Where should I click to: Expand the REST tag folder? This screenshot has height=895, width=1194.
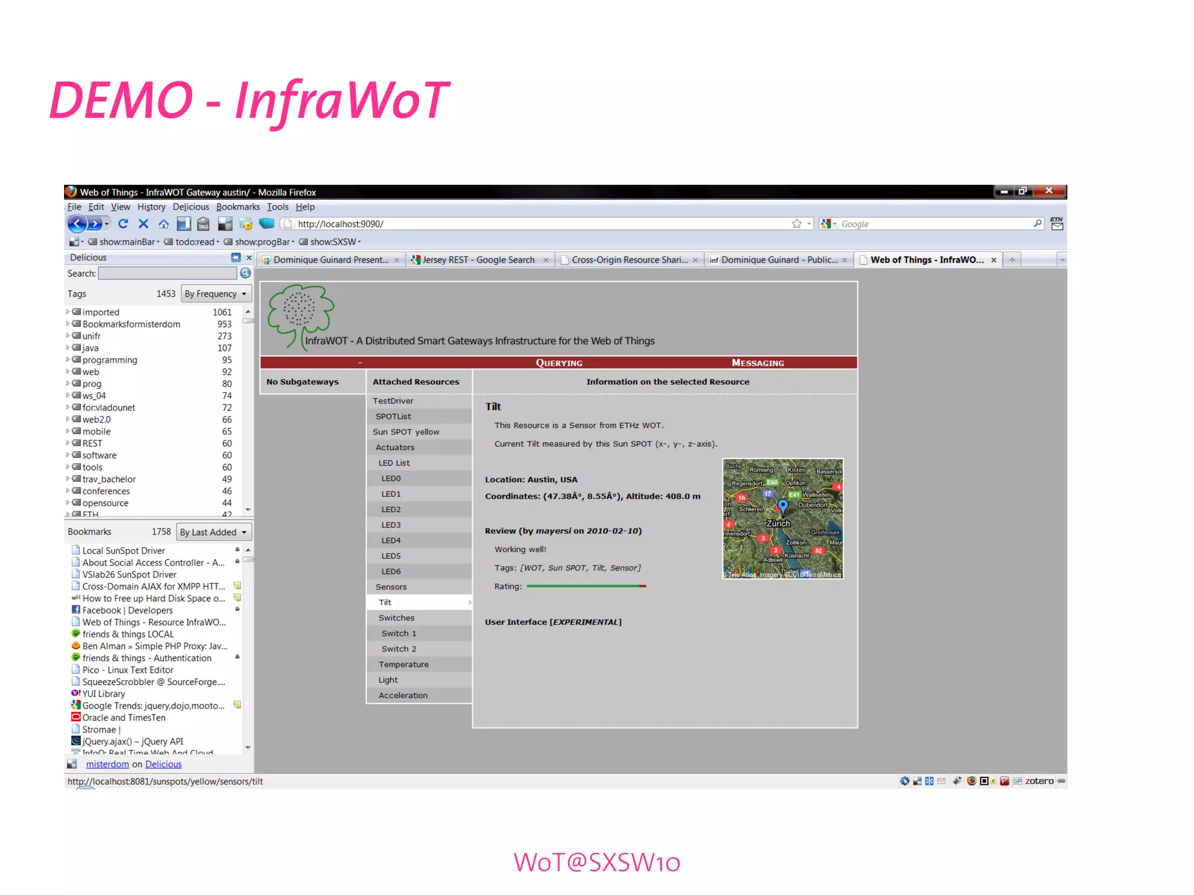(68, 443)
